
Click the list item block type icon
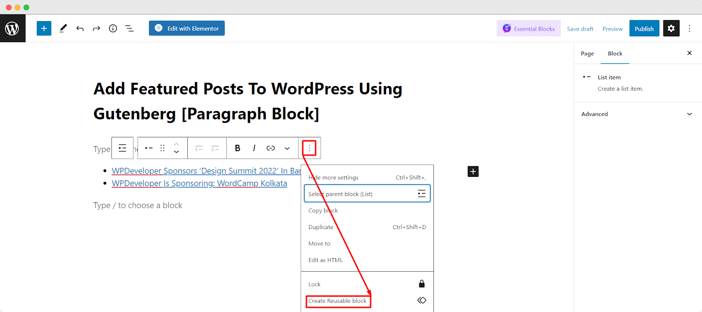tap(149, 148)
